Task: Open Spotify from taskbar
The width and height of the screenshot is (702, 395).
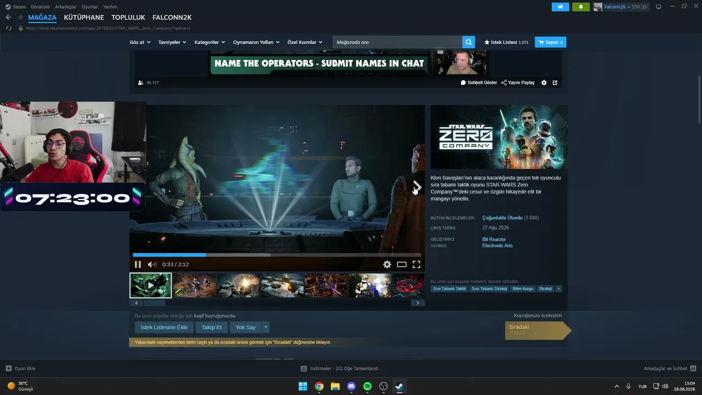Action: click(367, 386)
